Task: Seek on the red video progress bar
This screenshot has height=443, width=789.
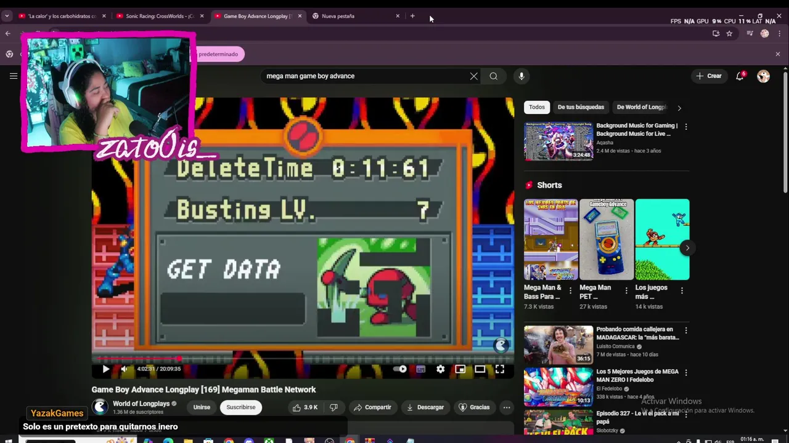Action: pyautogui.click(x=302, y=358)
